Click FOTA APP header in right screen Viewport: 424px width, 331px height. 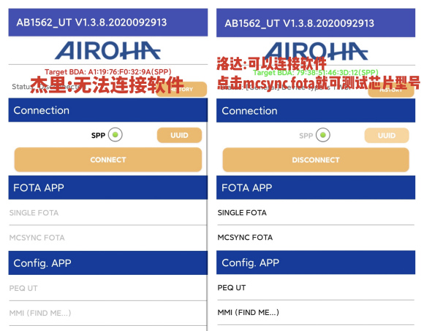[x=316, y=187]
